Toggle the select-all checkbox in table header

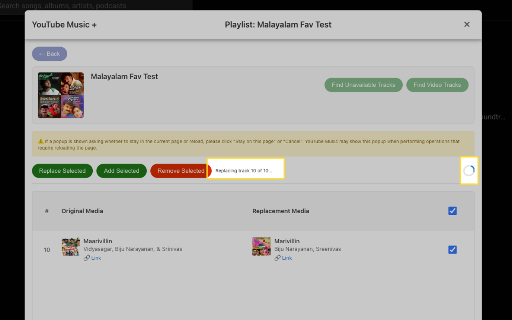[x=452, y=211]
